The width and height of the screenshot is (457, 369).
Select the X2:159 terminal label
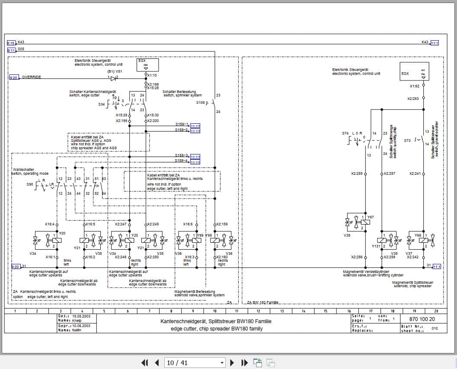(x=222, y=225)
